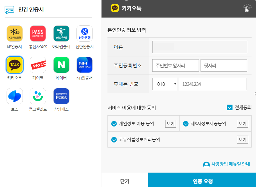The width and height of the screenshot is (256, 187).
Task: Choose the 뱅크샐러드 icon
Action: (38, 96)
